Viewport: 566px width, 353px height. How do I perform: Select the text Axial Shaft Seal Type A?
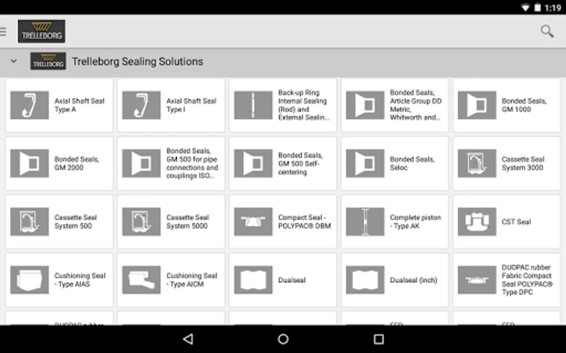[x=79, y=105]
